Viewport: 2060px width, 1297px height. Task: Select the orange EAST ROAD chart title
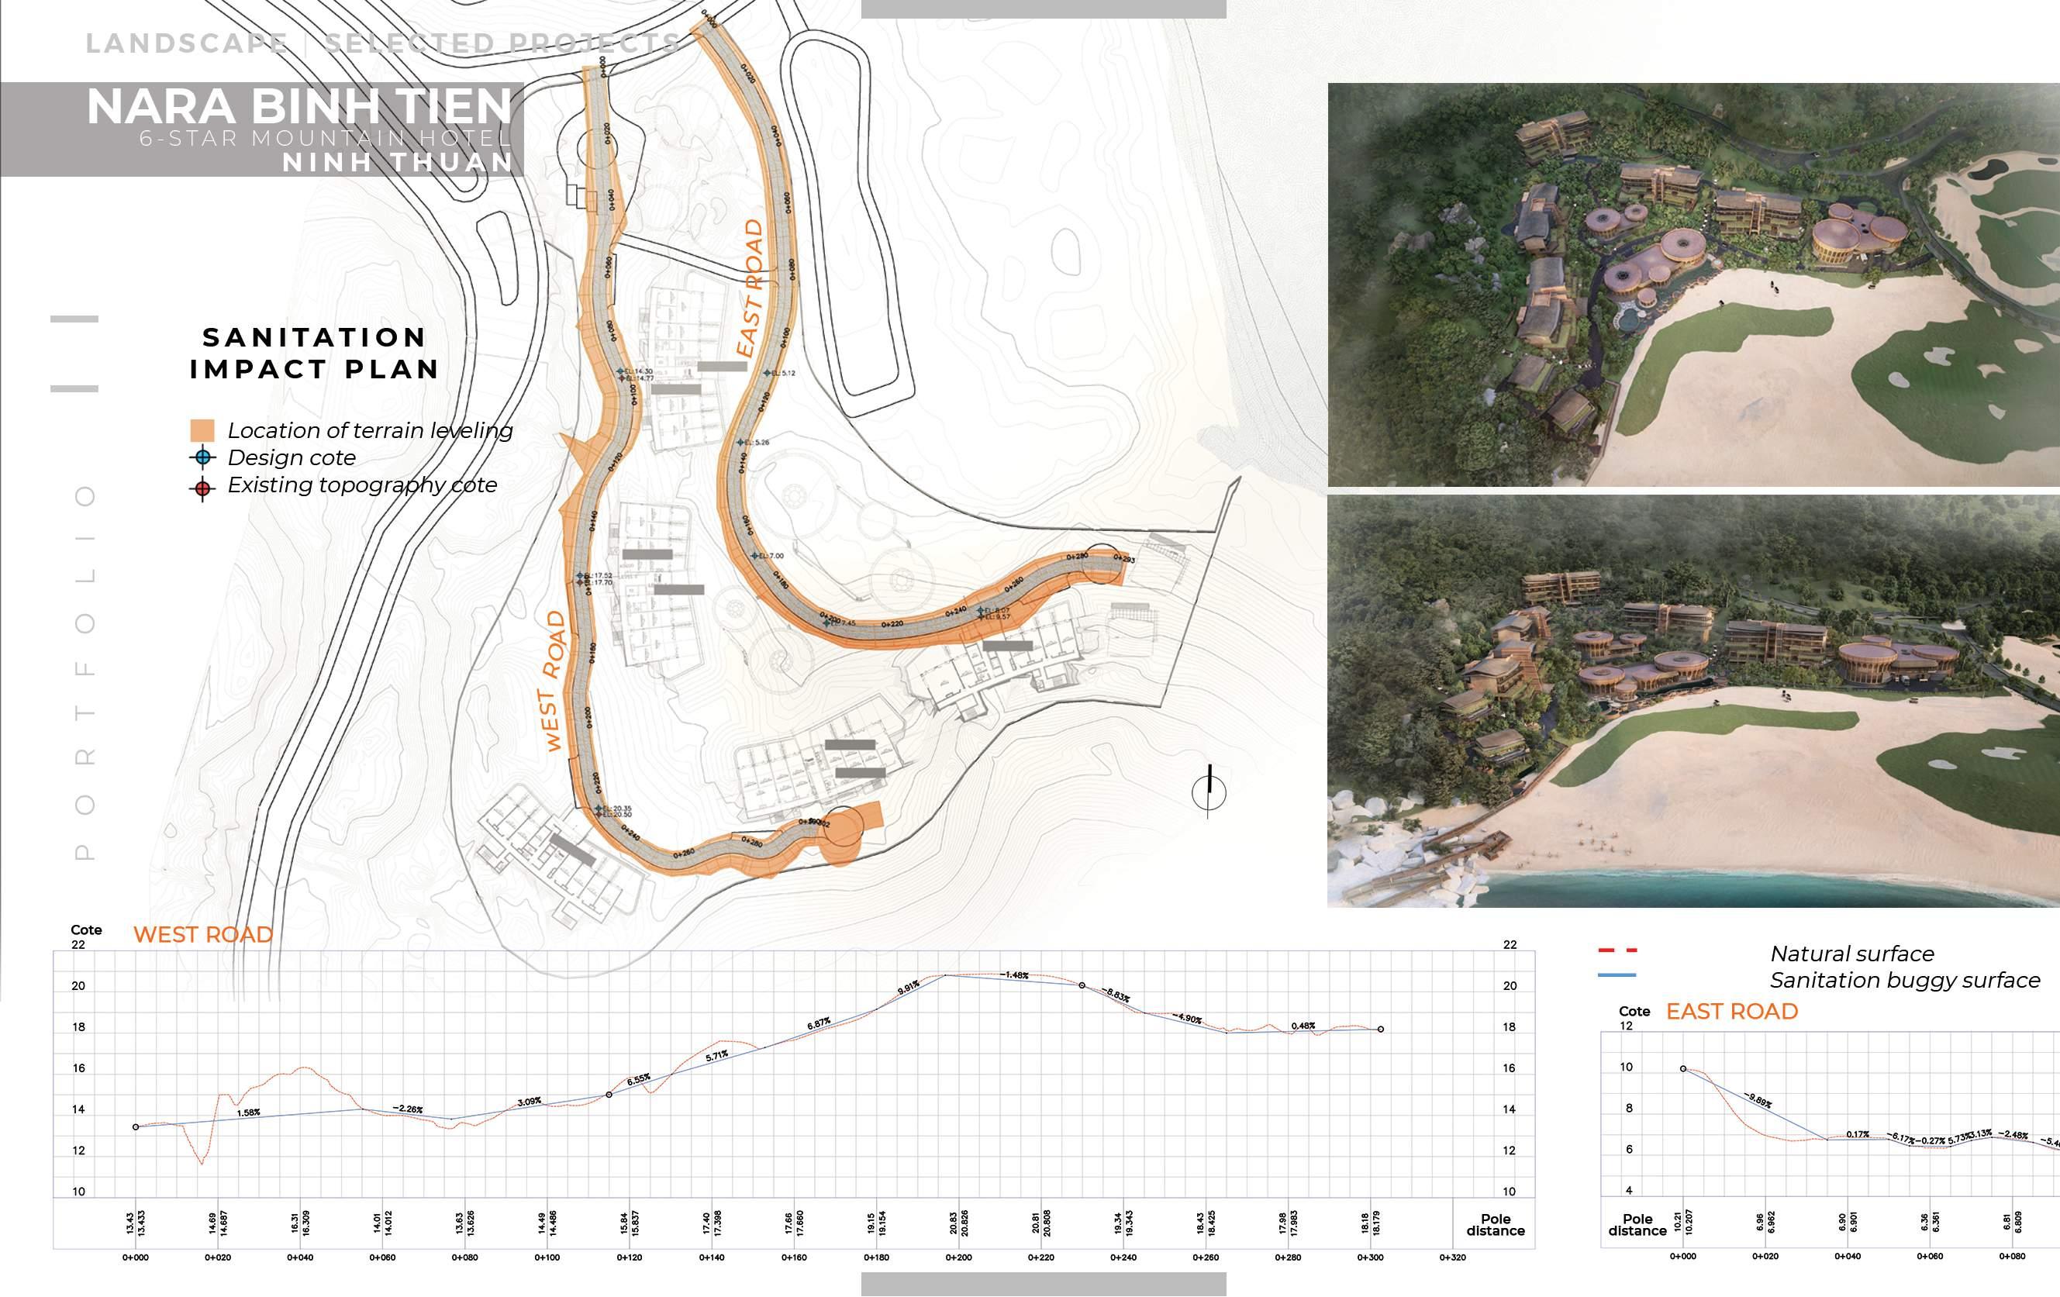1731,1011
